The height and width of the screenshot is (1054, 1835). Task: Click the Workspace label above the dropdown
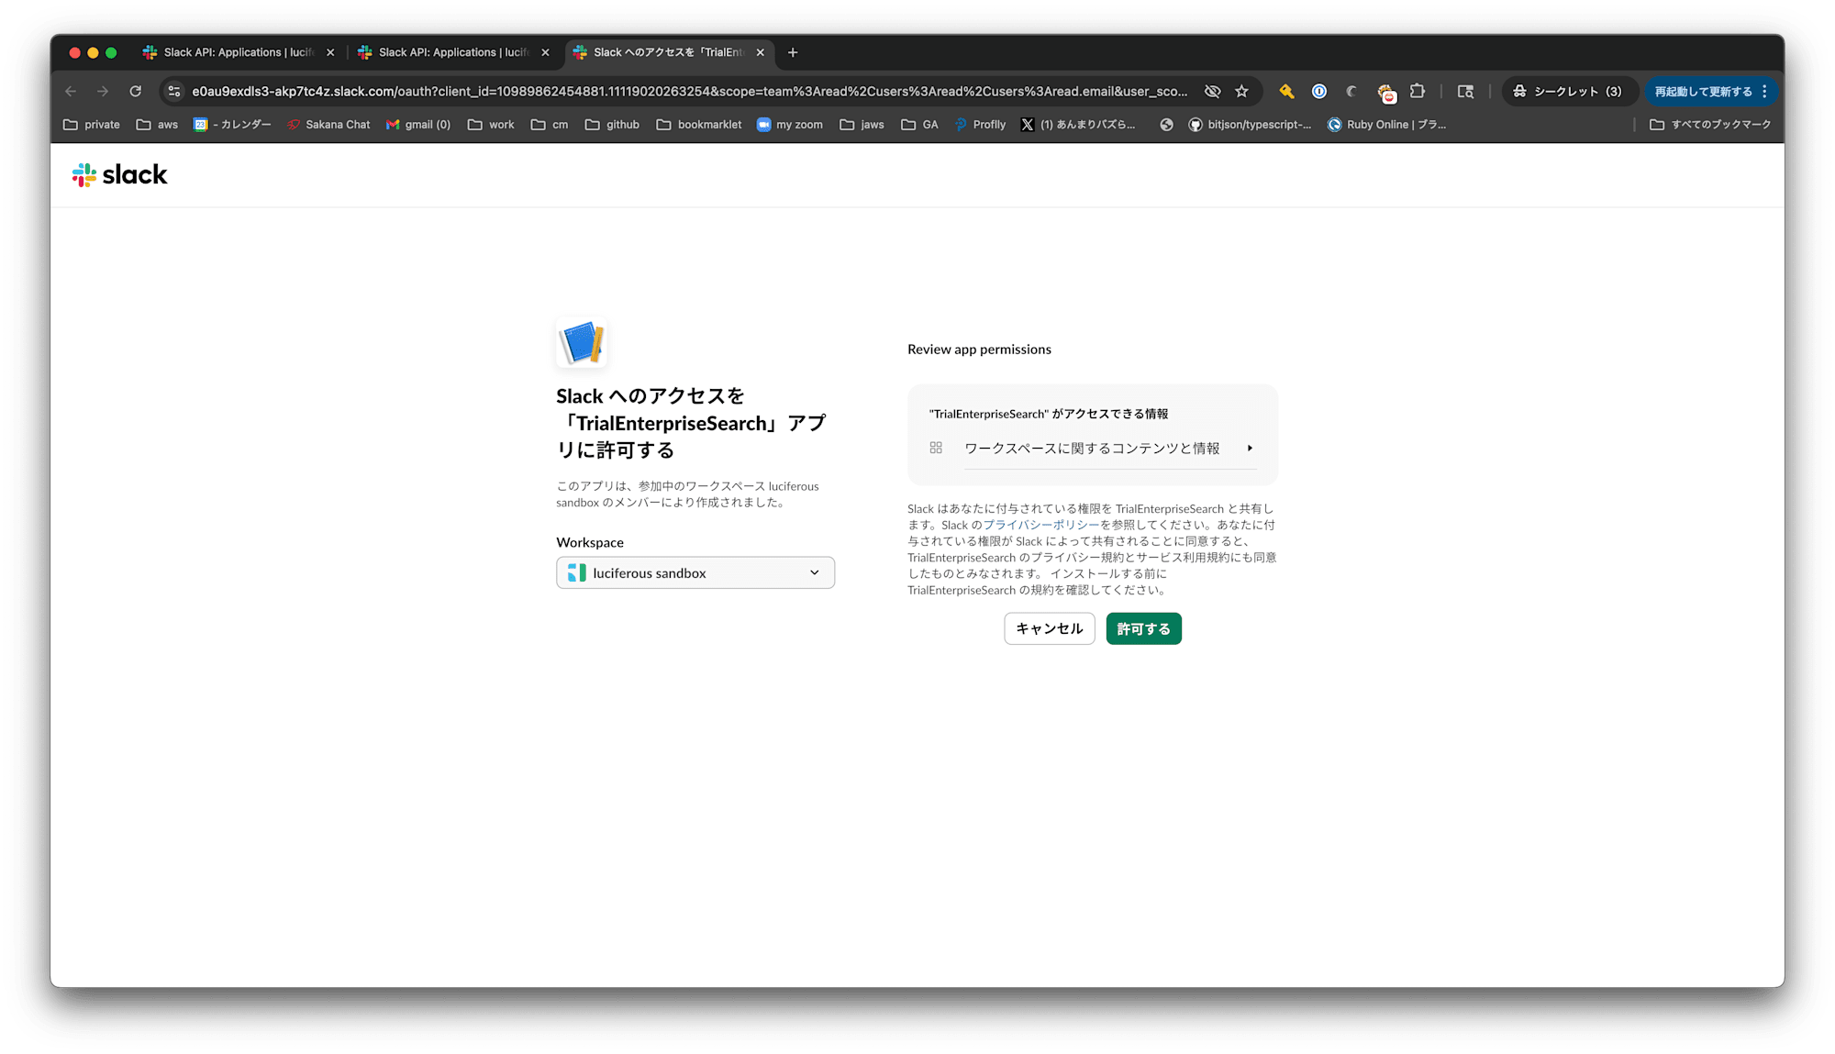590,542
